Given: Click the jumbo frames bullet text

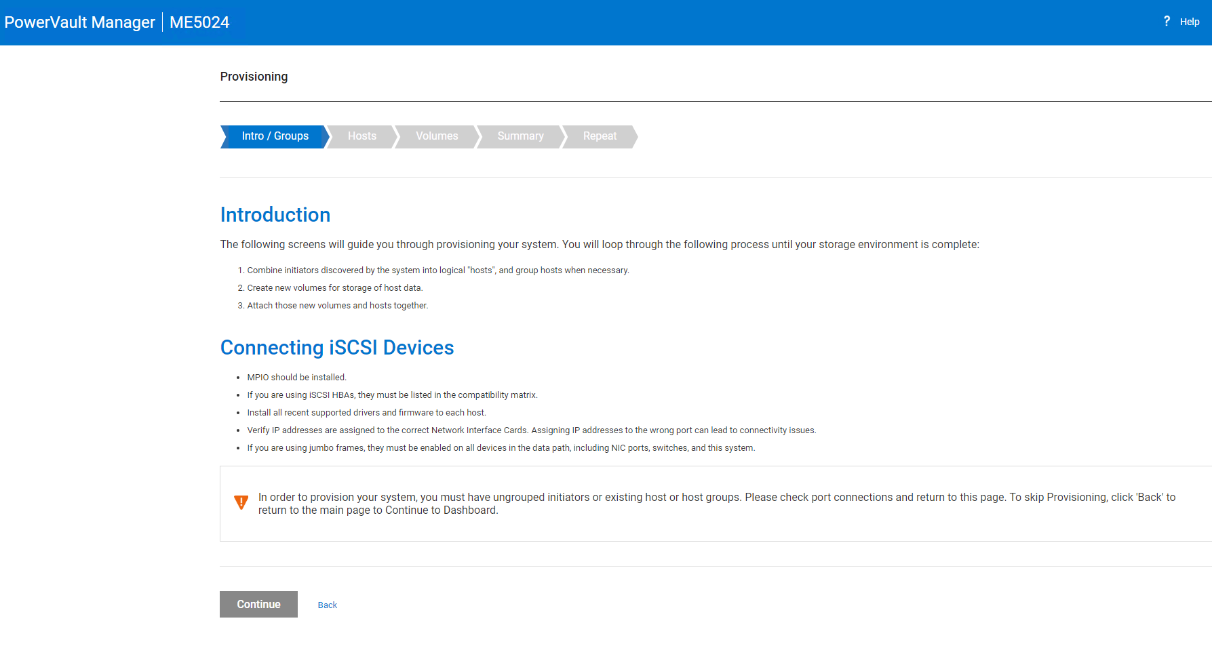Looking at the screenshot, I should coord(501,448).
